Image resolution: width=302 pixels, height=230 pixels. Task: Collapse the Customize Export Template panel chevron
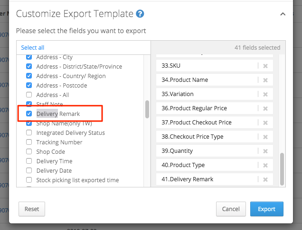(x=283, y=14)
